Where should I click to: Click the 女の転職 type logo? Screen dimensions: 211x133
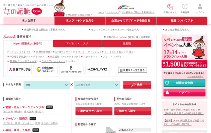coord(23,11)
